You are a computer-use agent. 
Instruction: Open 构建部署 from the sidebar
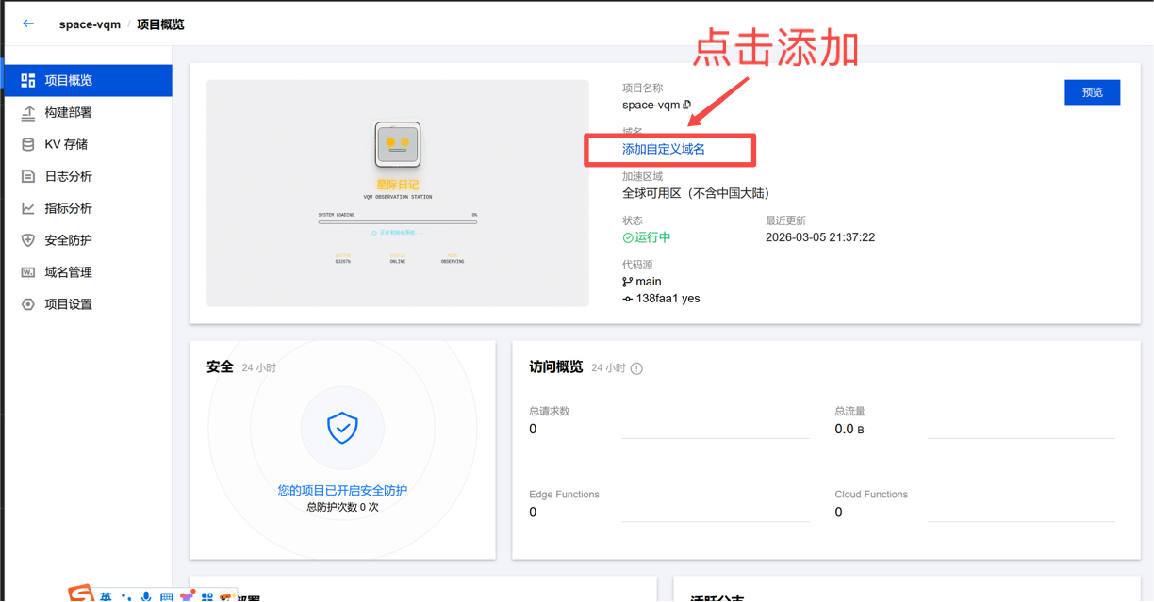[x=68, y=112]
